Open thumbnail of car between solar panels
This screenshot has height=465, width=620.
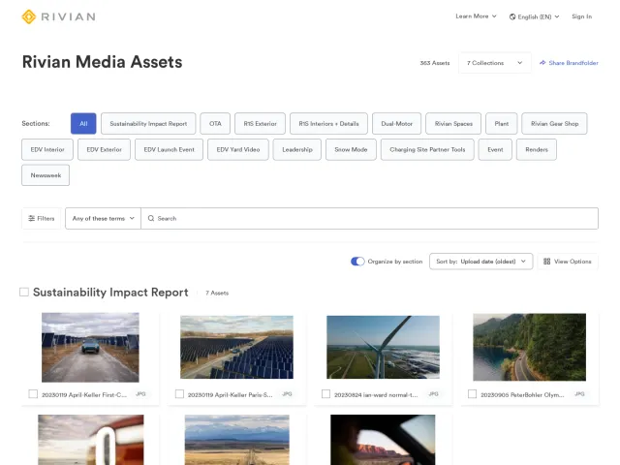pyautogui.click(x=90, y=347)
